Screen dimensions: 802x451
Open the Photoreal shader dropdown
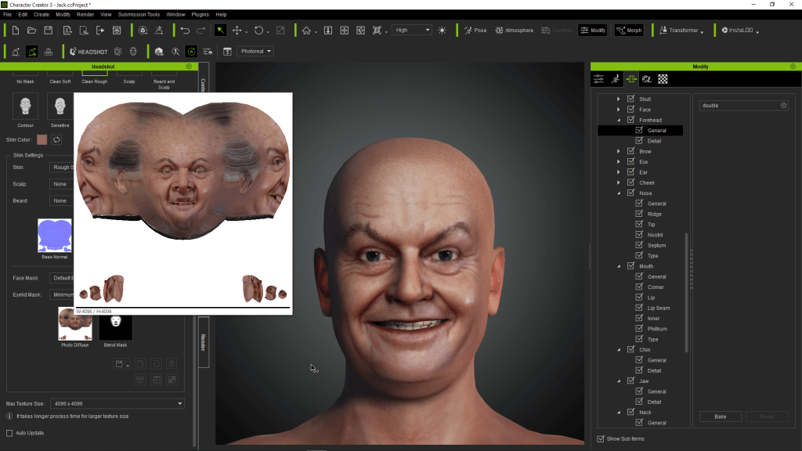point(256,52)
